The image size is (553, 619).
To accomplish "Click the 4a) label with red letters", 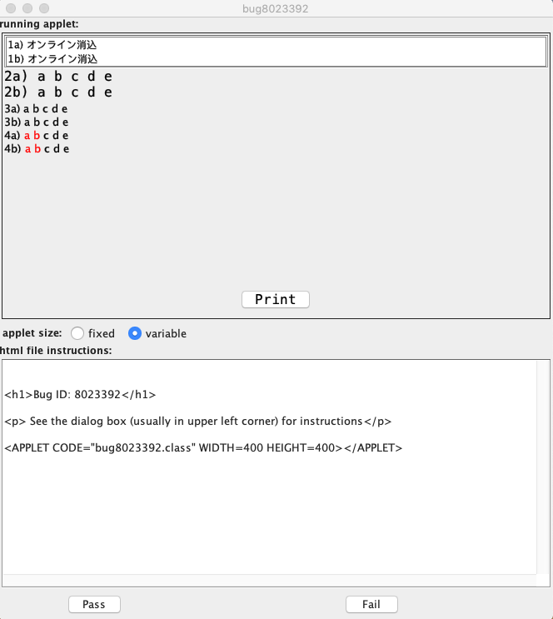I will (37, 136).
